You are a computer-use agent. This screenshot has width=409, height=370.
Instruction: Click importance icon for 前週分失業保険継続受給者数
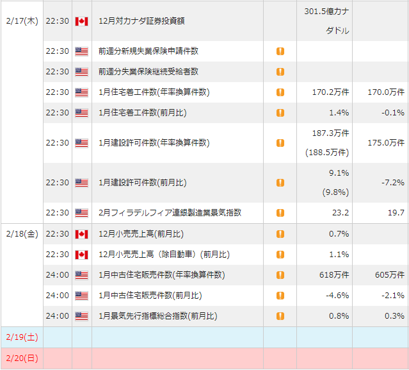click(x=280, y=72)
